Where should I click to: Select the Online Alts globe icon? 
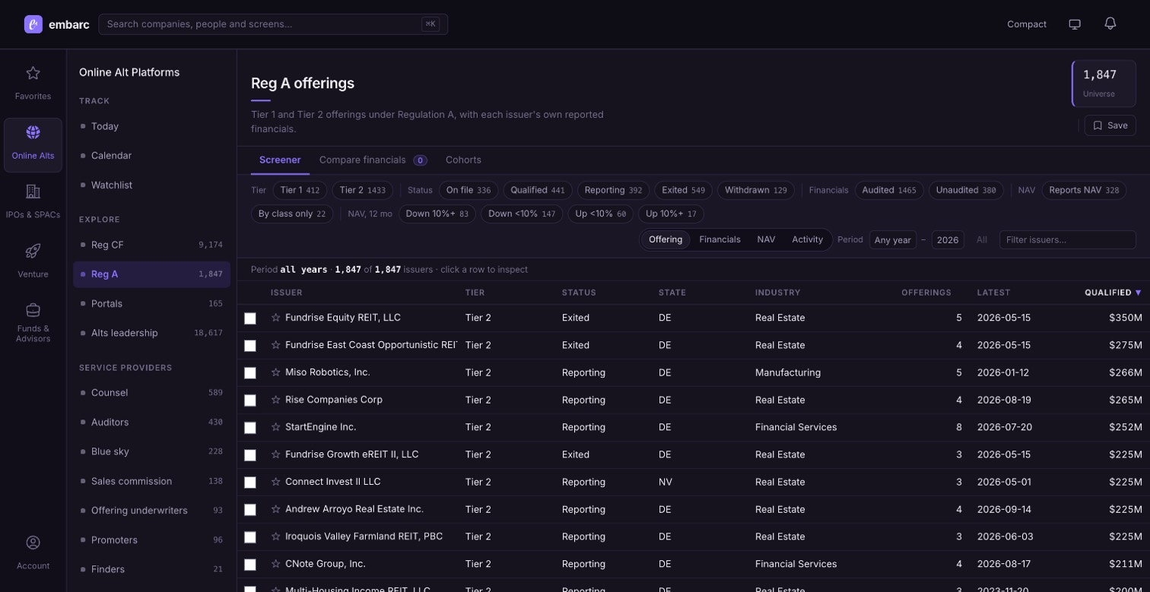pos(33,132)
